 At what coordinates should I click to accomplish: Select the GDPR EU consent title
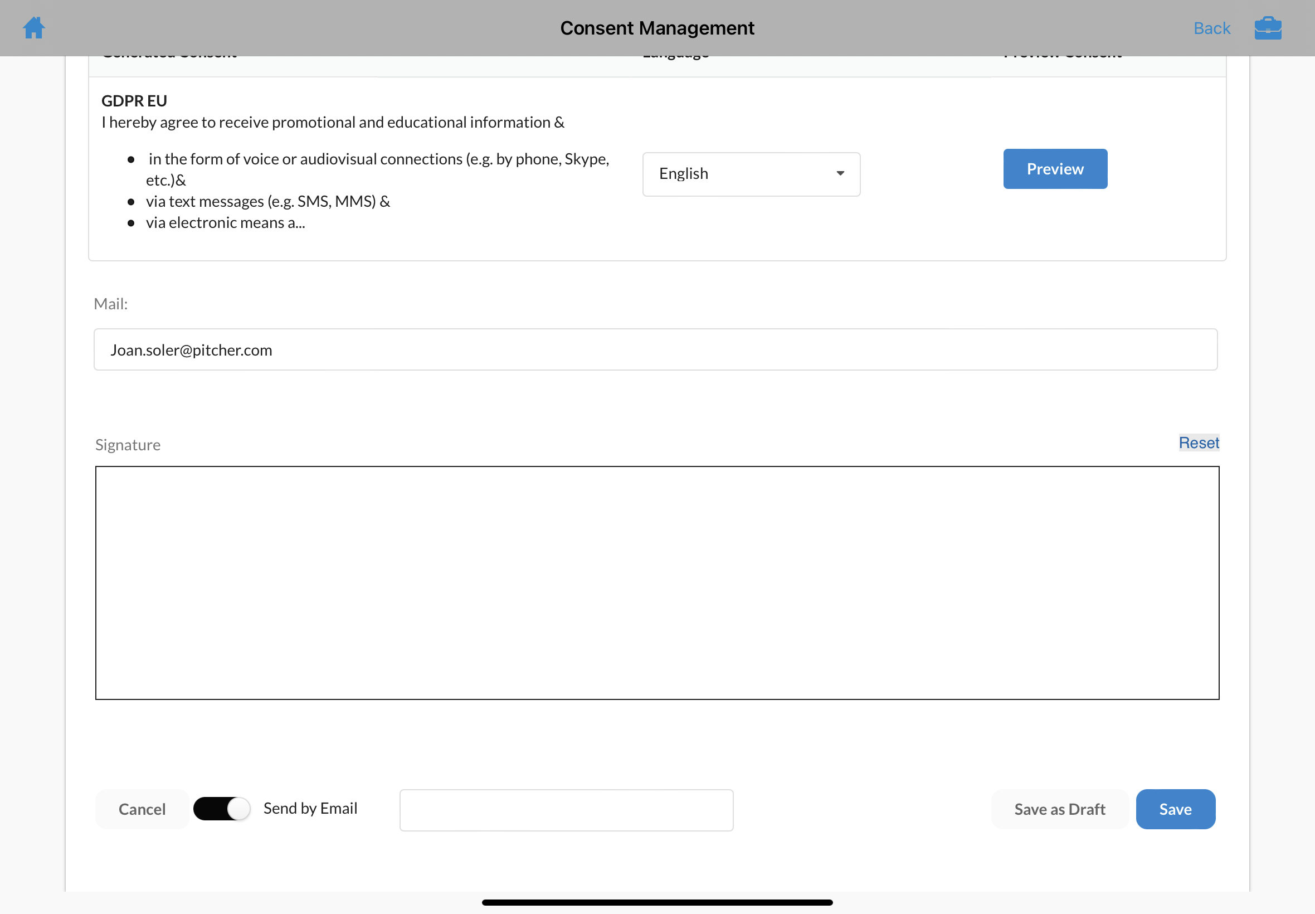point(134,101)
